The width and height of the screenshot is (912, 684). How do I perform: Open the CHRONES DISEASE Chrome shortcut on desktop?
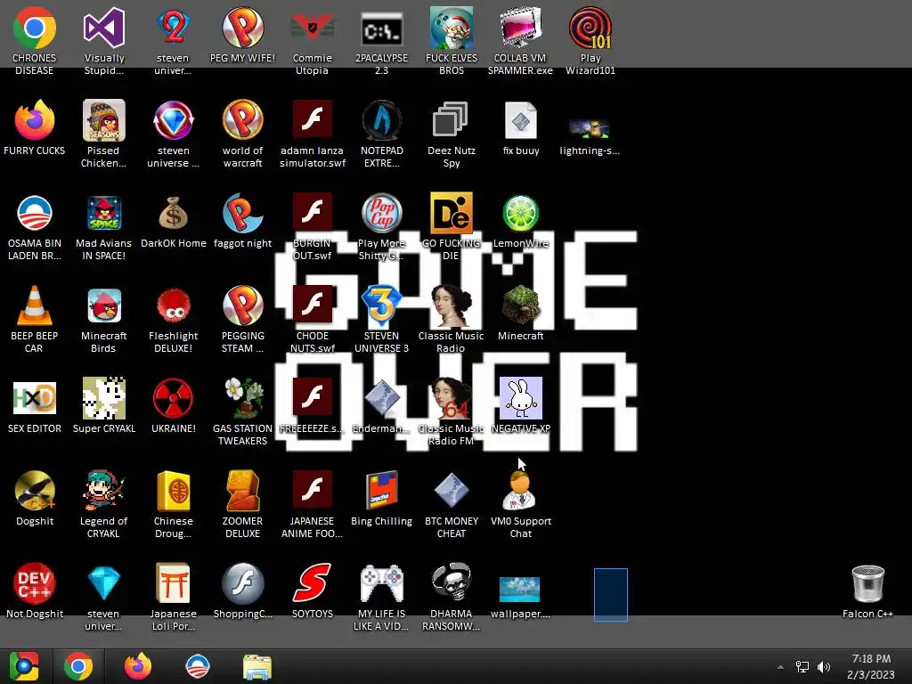click(35, 28)
